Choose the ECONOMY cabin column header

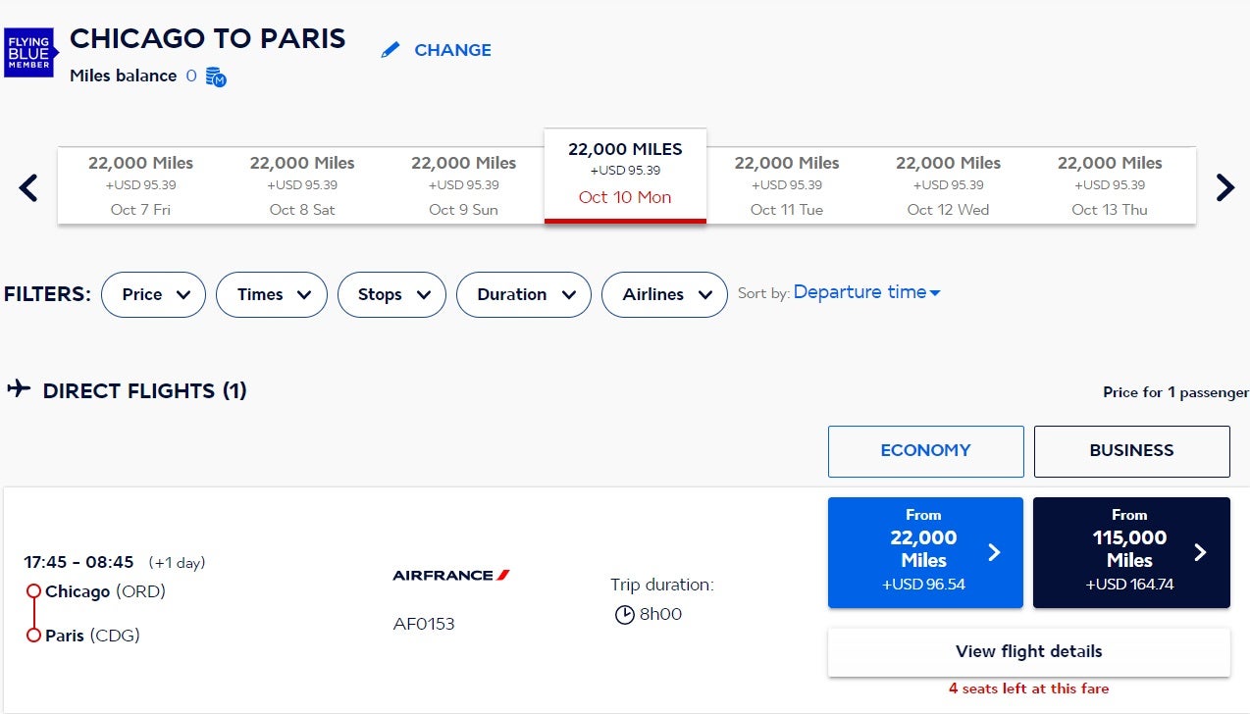click(925, 451)
